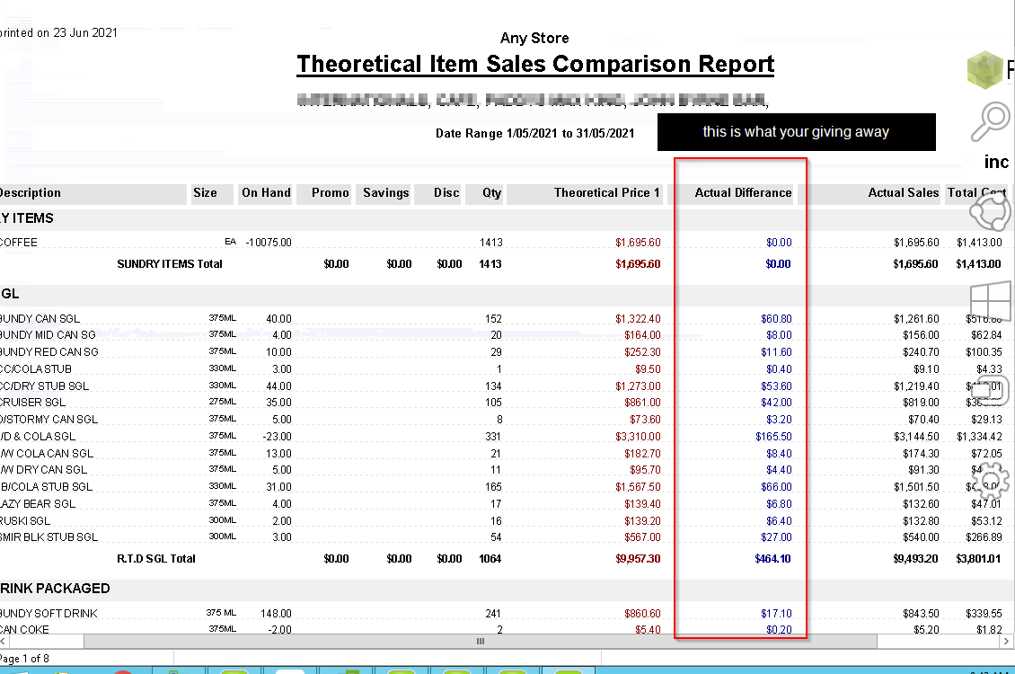Click the report title Theoretical Item Sales Comparison Report
Image resolution: width=1015 pixels, height=674 pixels.
click(535, 64)
